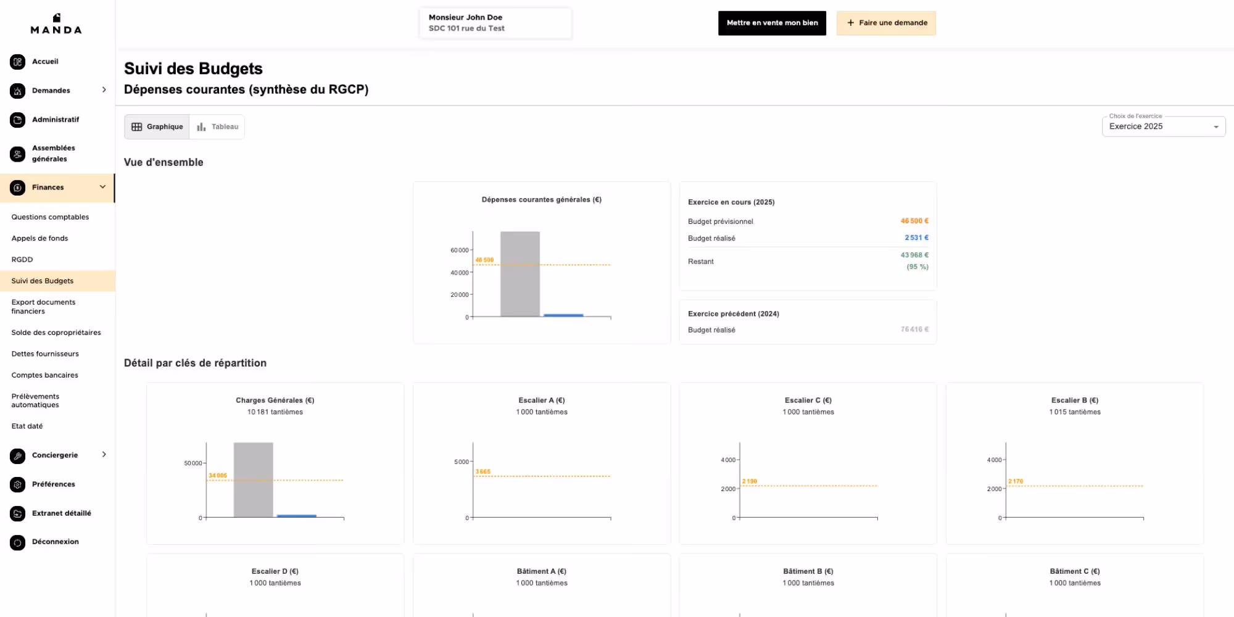Open Questions comptables in the sidebar
This screenshot has width=1234, height=617.
click(x=50, y=217)
